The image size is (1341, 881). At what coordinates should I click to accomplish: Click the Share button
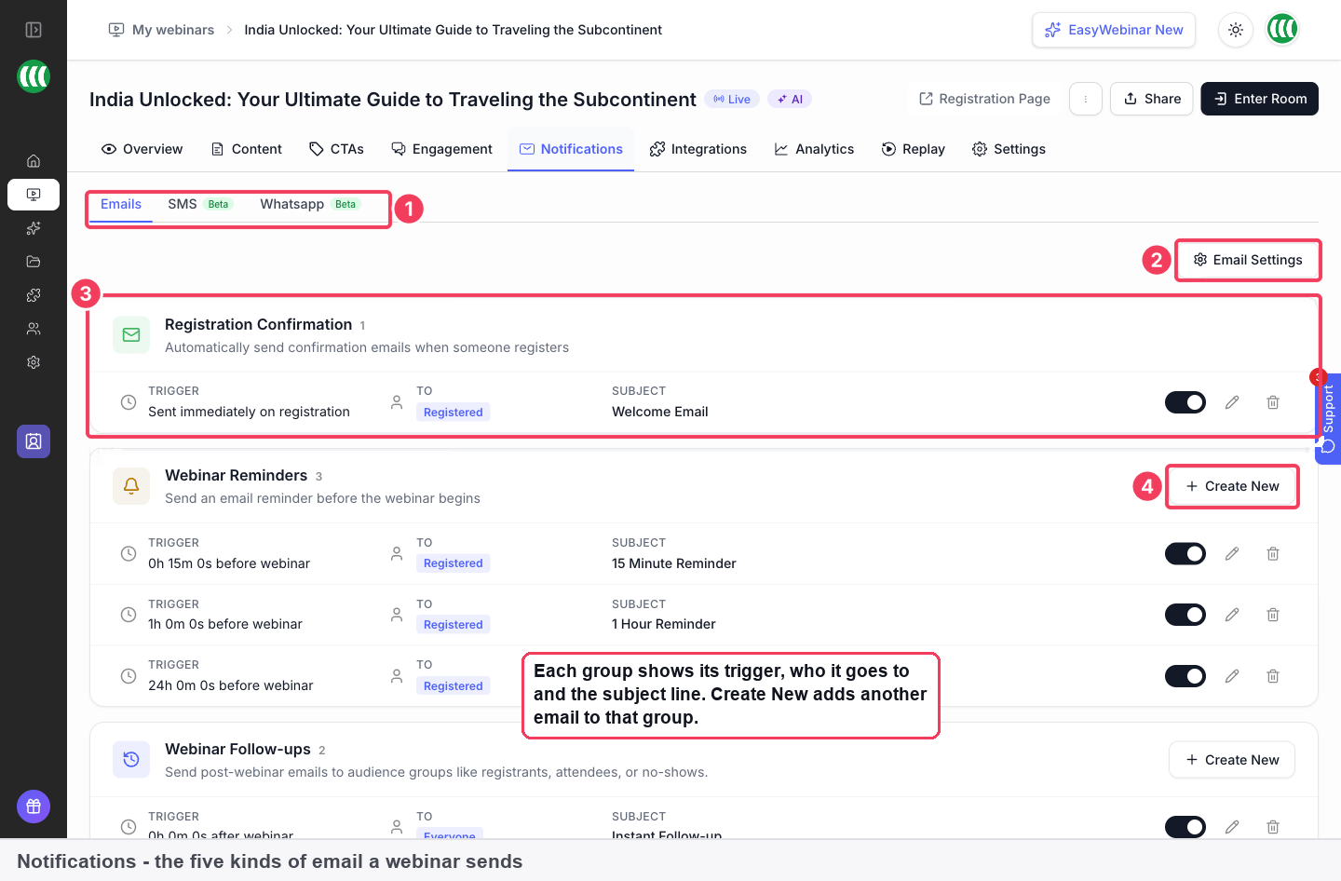pyautogui.click(x=1152, y=99)
